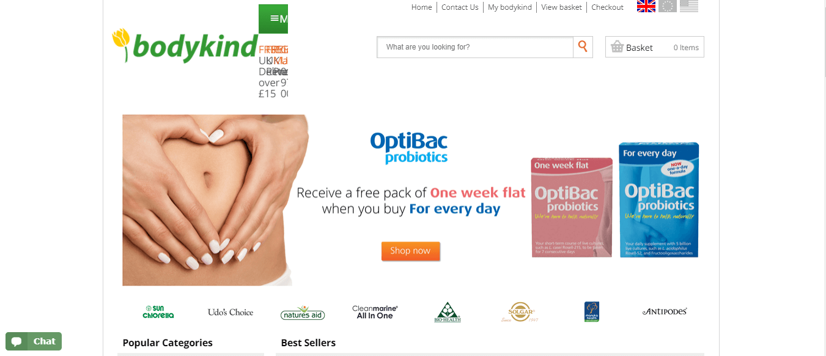
Task: Click the Antipodes brand logo
Action: click(665, 311)
